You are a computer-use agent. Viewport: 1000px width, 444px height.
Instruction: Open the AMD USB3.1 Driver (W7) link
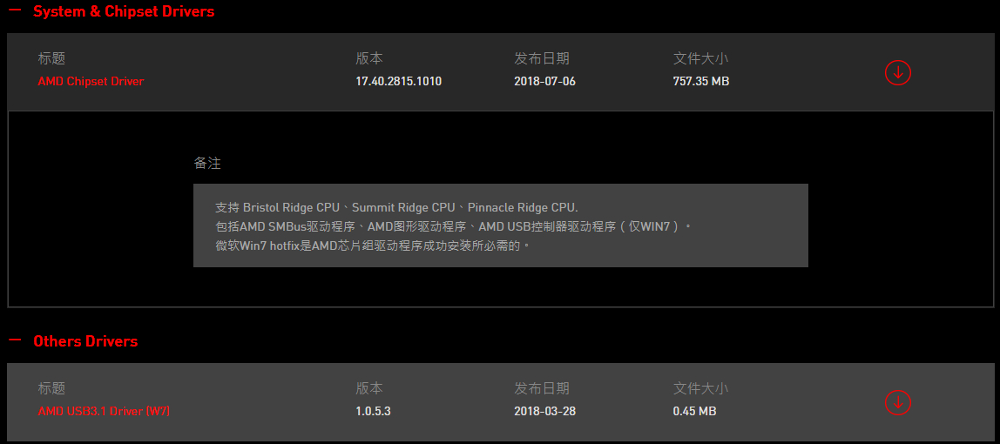tap(104, 412)
